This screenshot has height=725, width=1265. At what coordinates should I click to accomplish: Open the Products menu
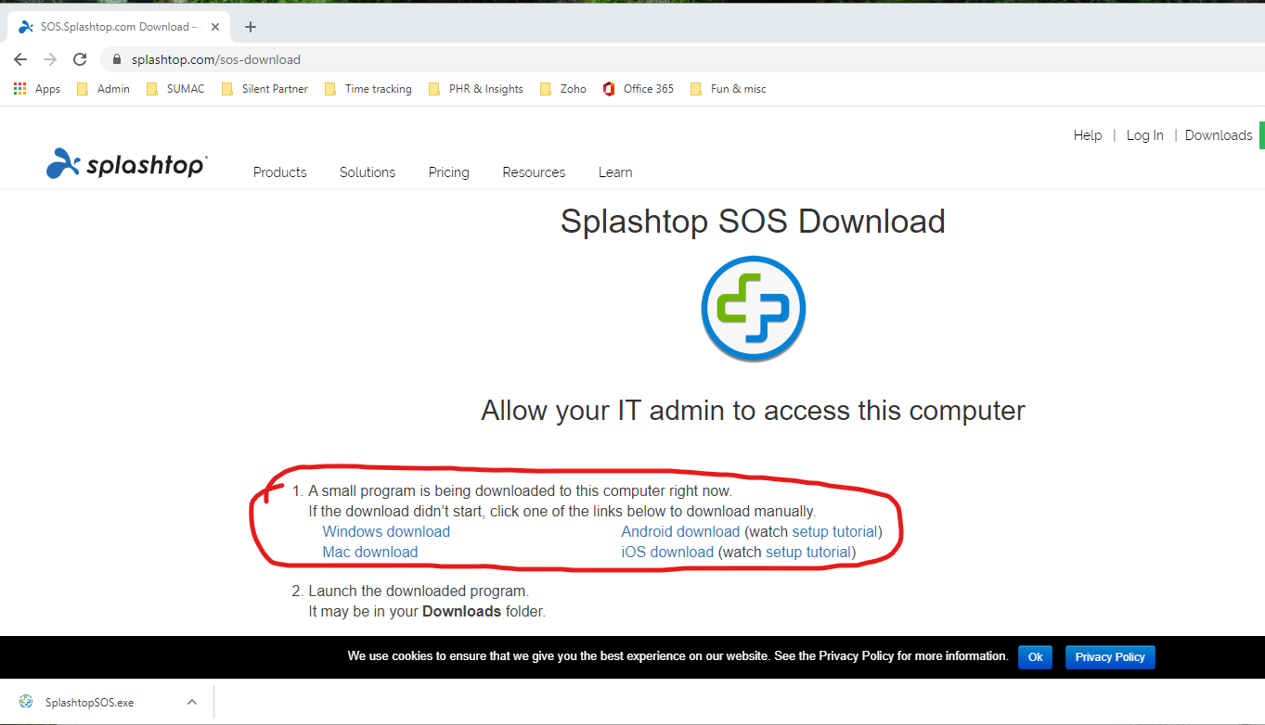pyautogui.click(x=279, y=172)
